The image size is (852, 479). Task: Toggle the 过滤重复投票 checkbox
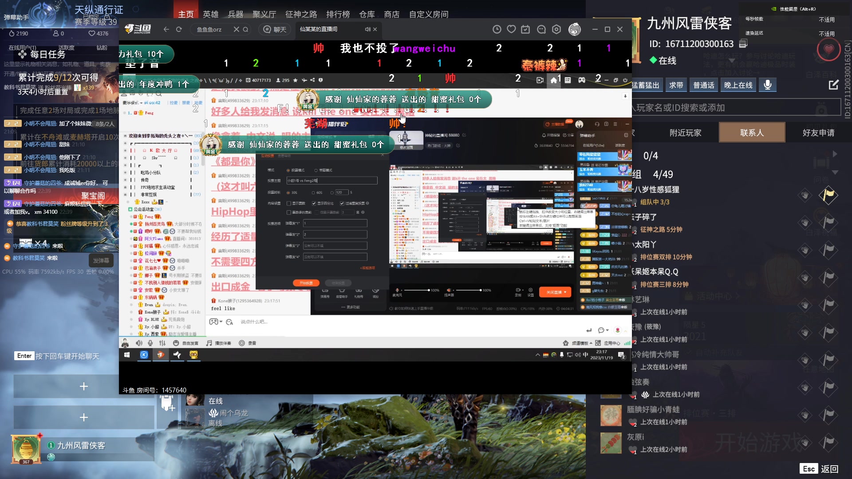pos(342,204)
